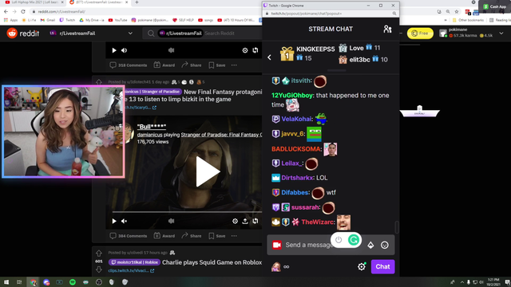511x287 pixels.
Task: Switch to r/LivestreamFail browser tab
Action: (x=99, y=2)
